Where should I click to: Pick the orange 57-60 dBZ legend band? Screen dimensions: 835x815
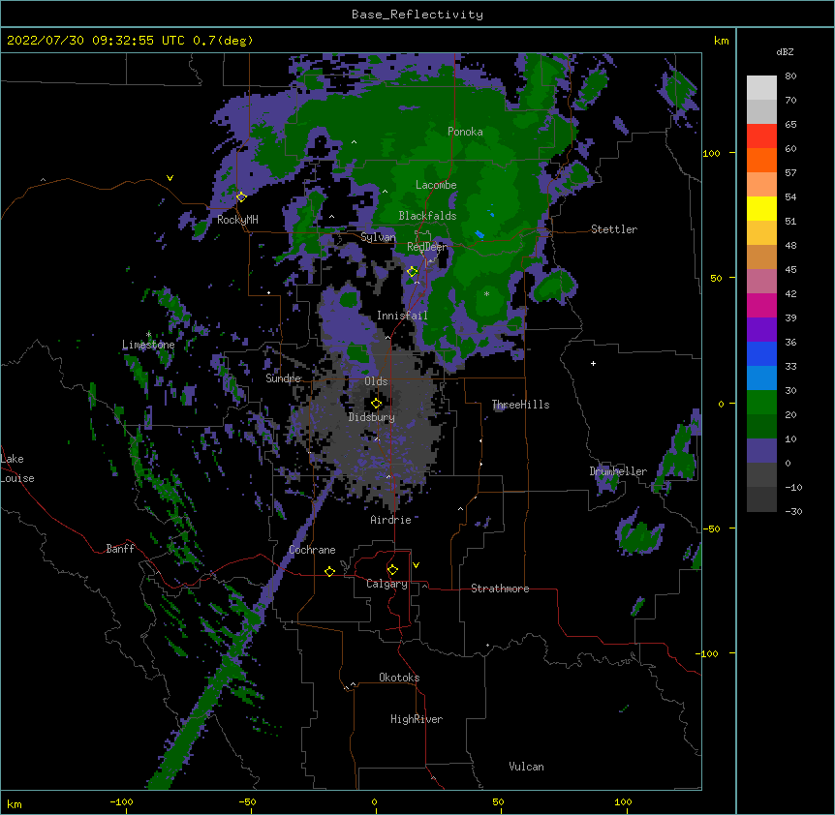[761, 161]
